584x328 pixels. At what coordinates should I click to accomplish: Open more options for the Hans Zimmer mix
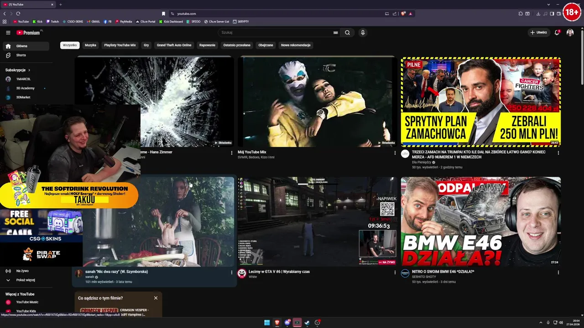pyautogui.click(x=231, y=153)
